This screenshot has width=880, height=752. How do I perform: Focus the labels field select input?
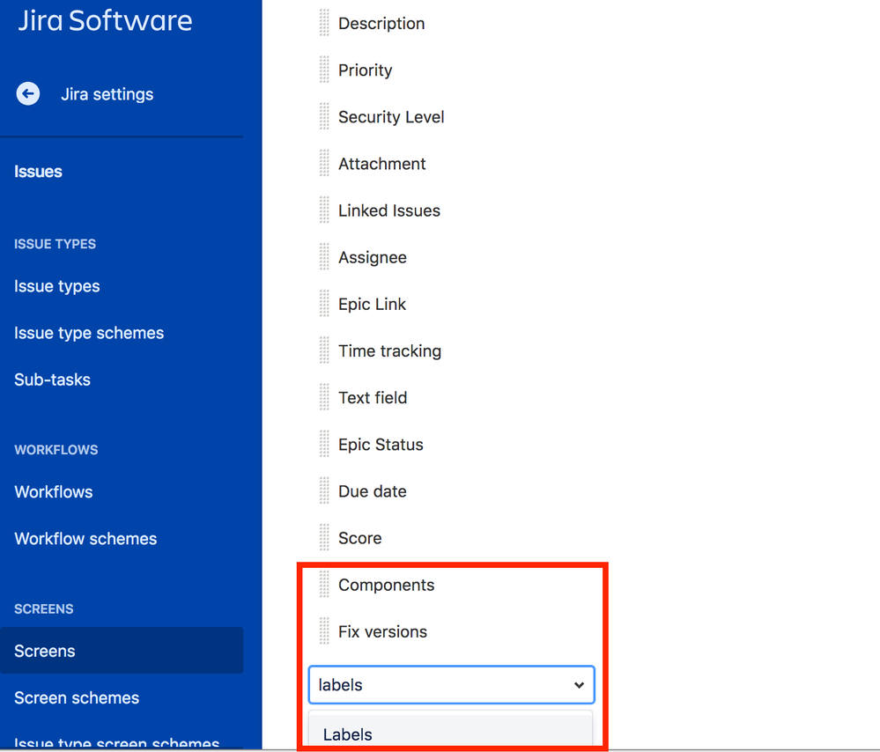(x=451, y=685)
